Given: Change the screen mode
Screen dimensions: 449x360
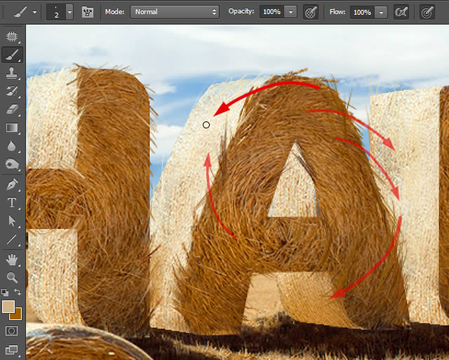Looking at the screenshot, I should point(12,349).
